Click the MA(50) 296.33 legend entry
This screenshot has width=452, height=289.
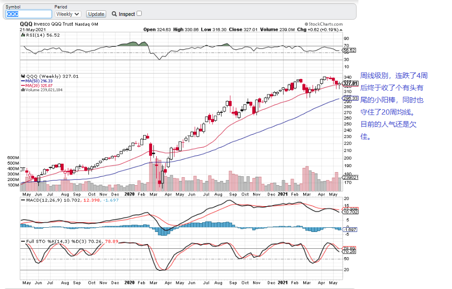click(37, 81)
